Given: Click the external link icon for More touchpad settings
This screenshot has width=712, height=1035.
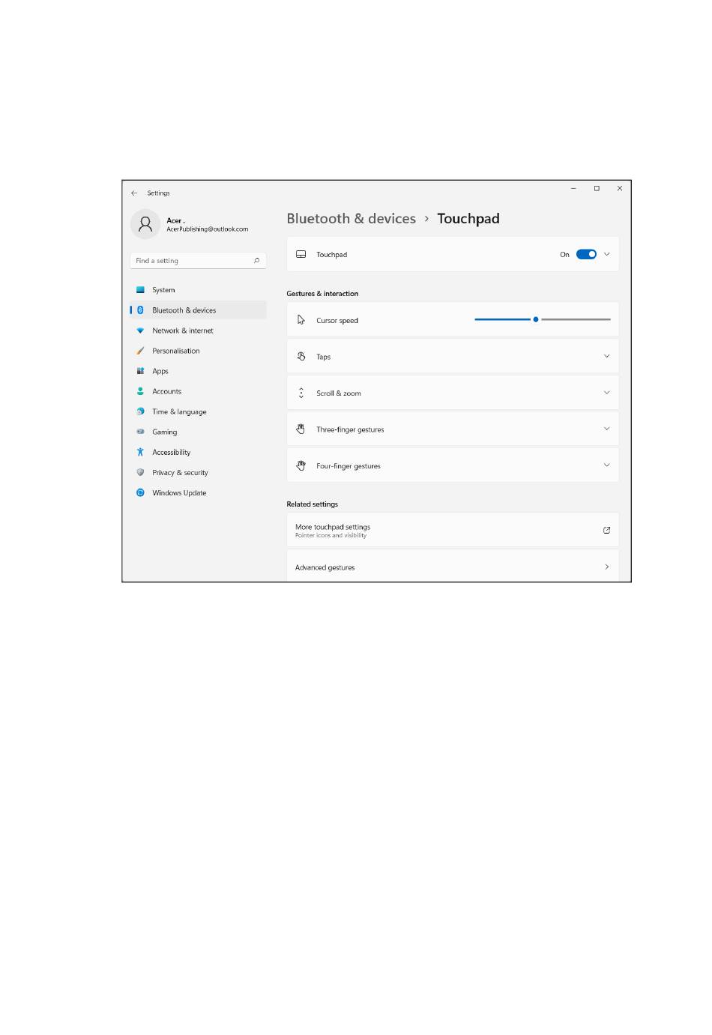Looking at the screenshot, I should (x=606, y=531).
